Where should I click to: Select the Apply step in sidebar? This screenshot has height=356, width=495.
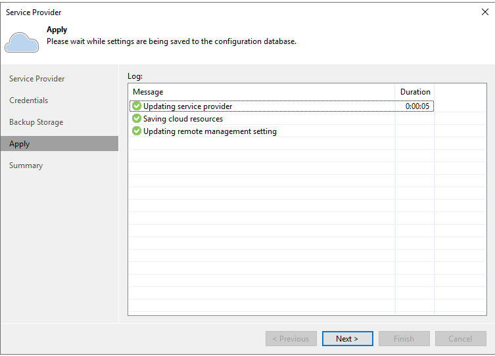pos(59,143)
